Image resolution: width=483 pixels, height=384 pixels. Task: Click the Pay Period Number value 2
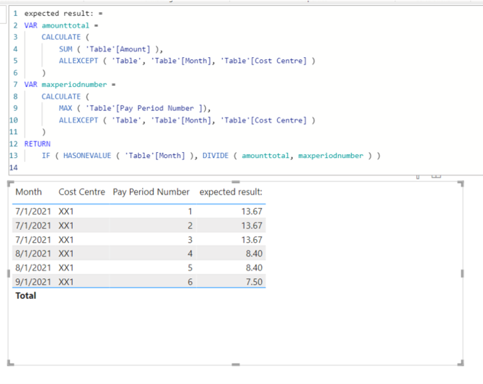pyautogui.click(x=190, y=225)
